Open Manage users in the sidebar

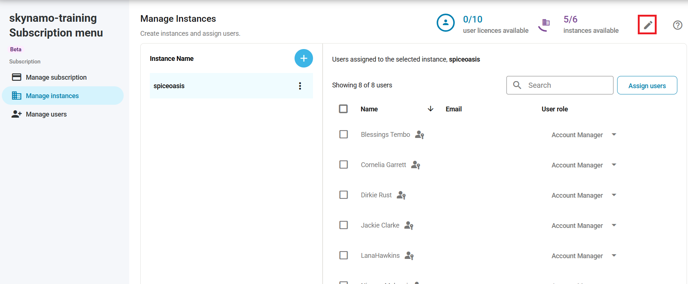coord(46,114)
